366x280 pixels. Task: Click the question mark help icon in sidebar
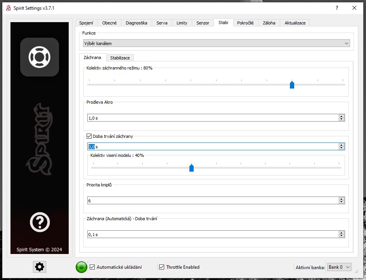(x=40, y=223)
